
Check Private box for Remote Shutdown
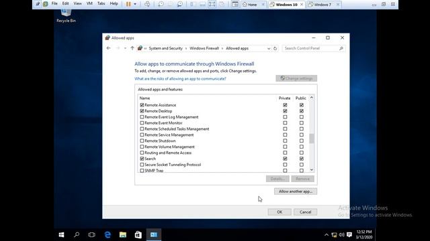point(285,141)
